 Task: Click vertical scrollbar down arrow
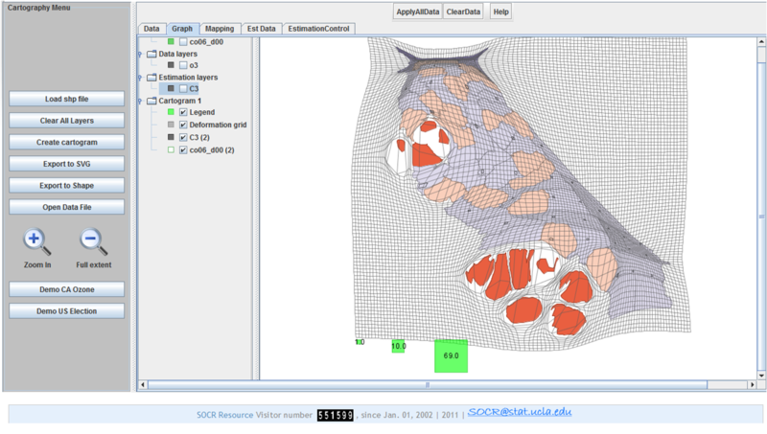761,376
